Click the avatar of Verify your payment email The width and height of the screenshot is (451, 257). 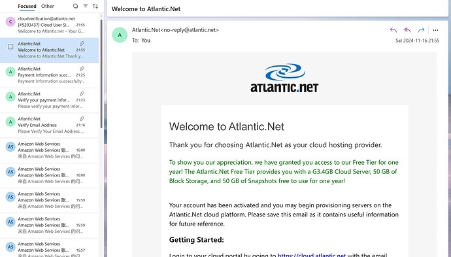[x=10, y=97]
